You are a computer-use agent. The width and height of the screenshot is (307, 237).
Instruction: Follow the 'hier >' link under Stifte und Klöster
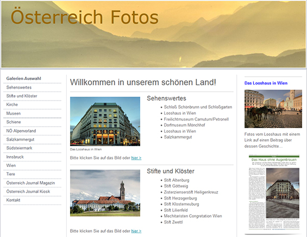[x=136, y=231]
